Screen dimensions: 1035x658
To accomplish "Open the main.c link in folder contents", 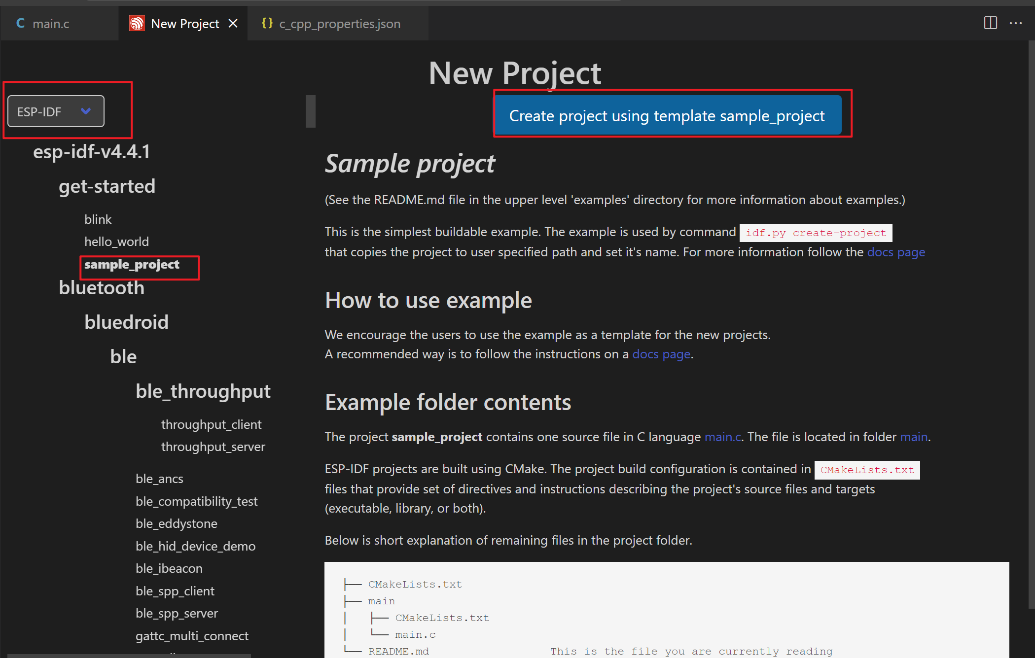I will coord(722,437).
